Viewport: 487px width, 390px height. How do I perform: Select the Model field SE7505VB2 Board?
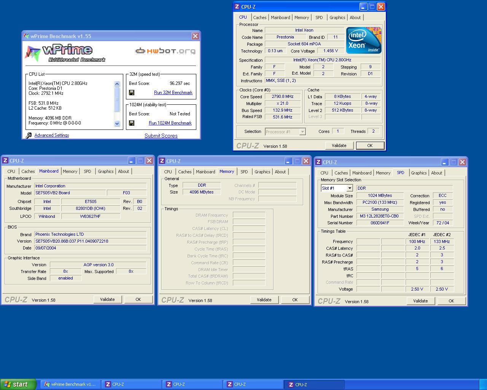pyautogui.click(x=70, y=193)
